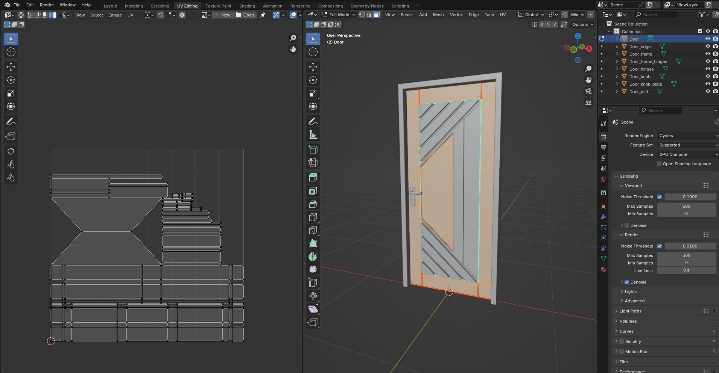This screenshot has width=719, height=373.
Task: Open Device dropdown showing GPU Compute
Action: coord(687,154)
